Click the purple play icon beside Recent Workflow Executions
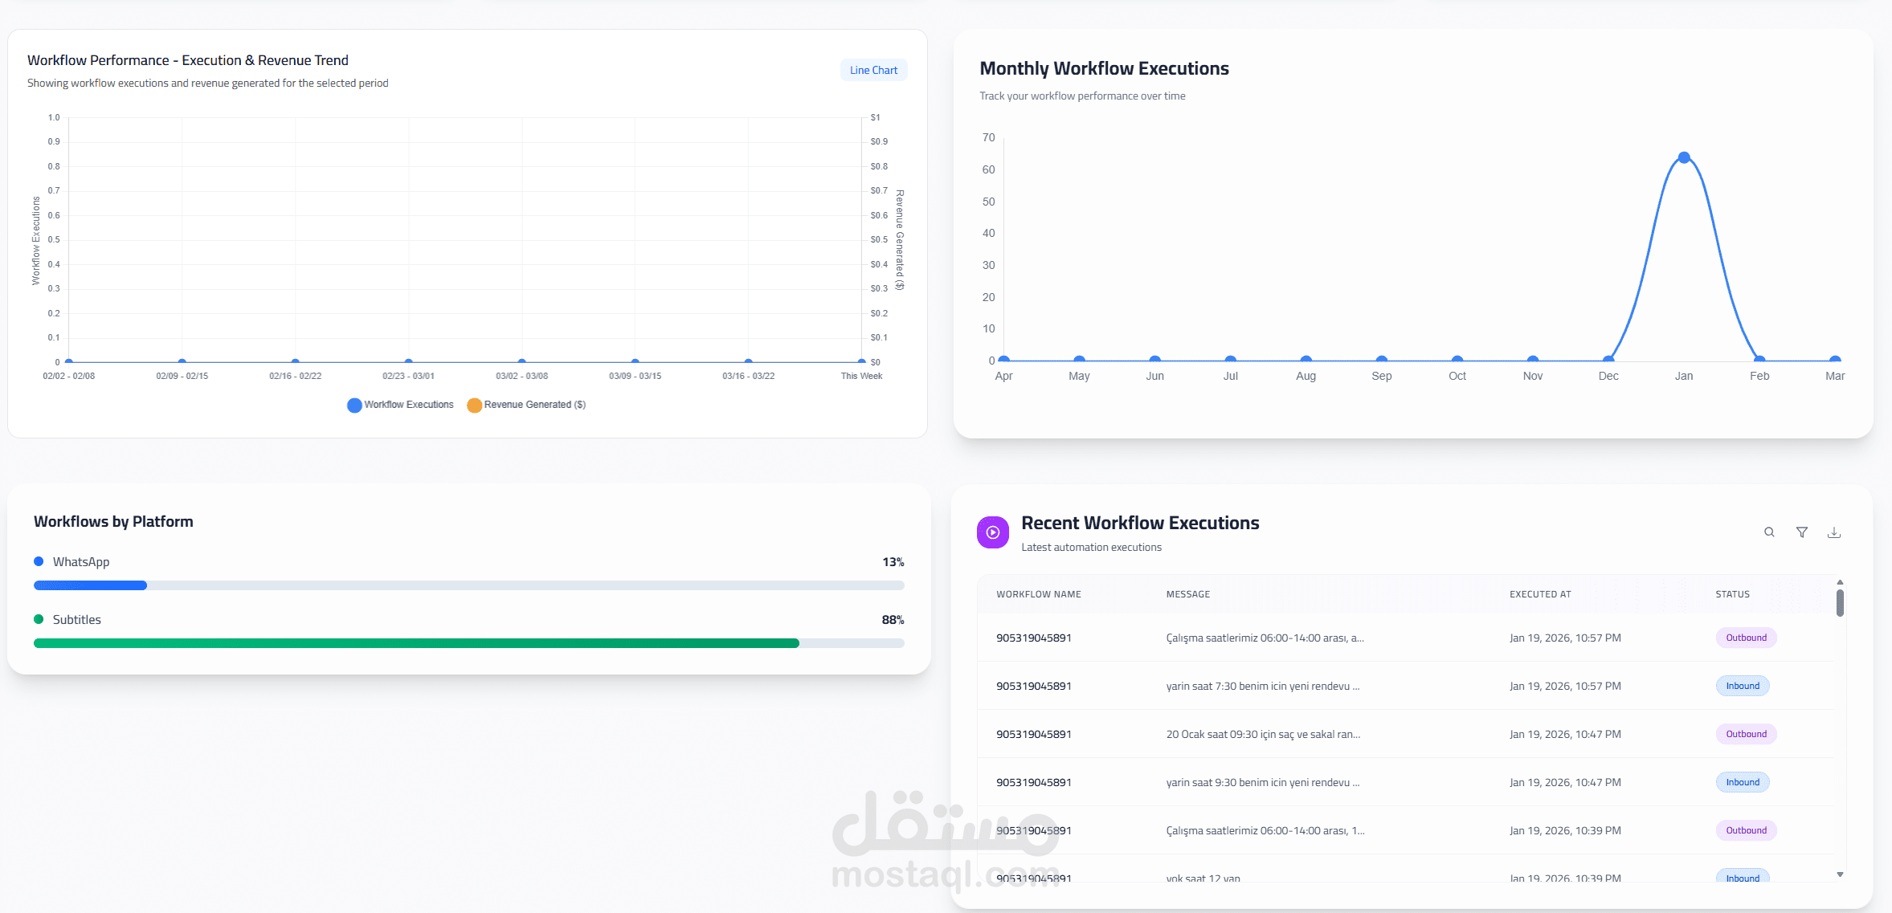 coord(993,532)
